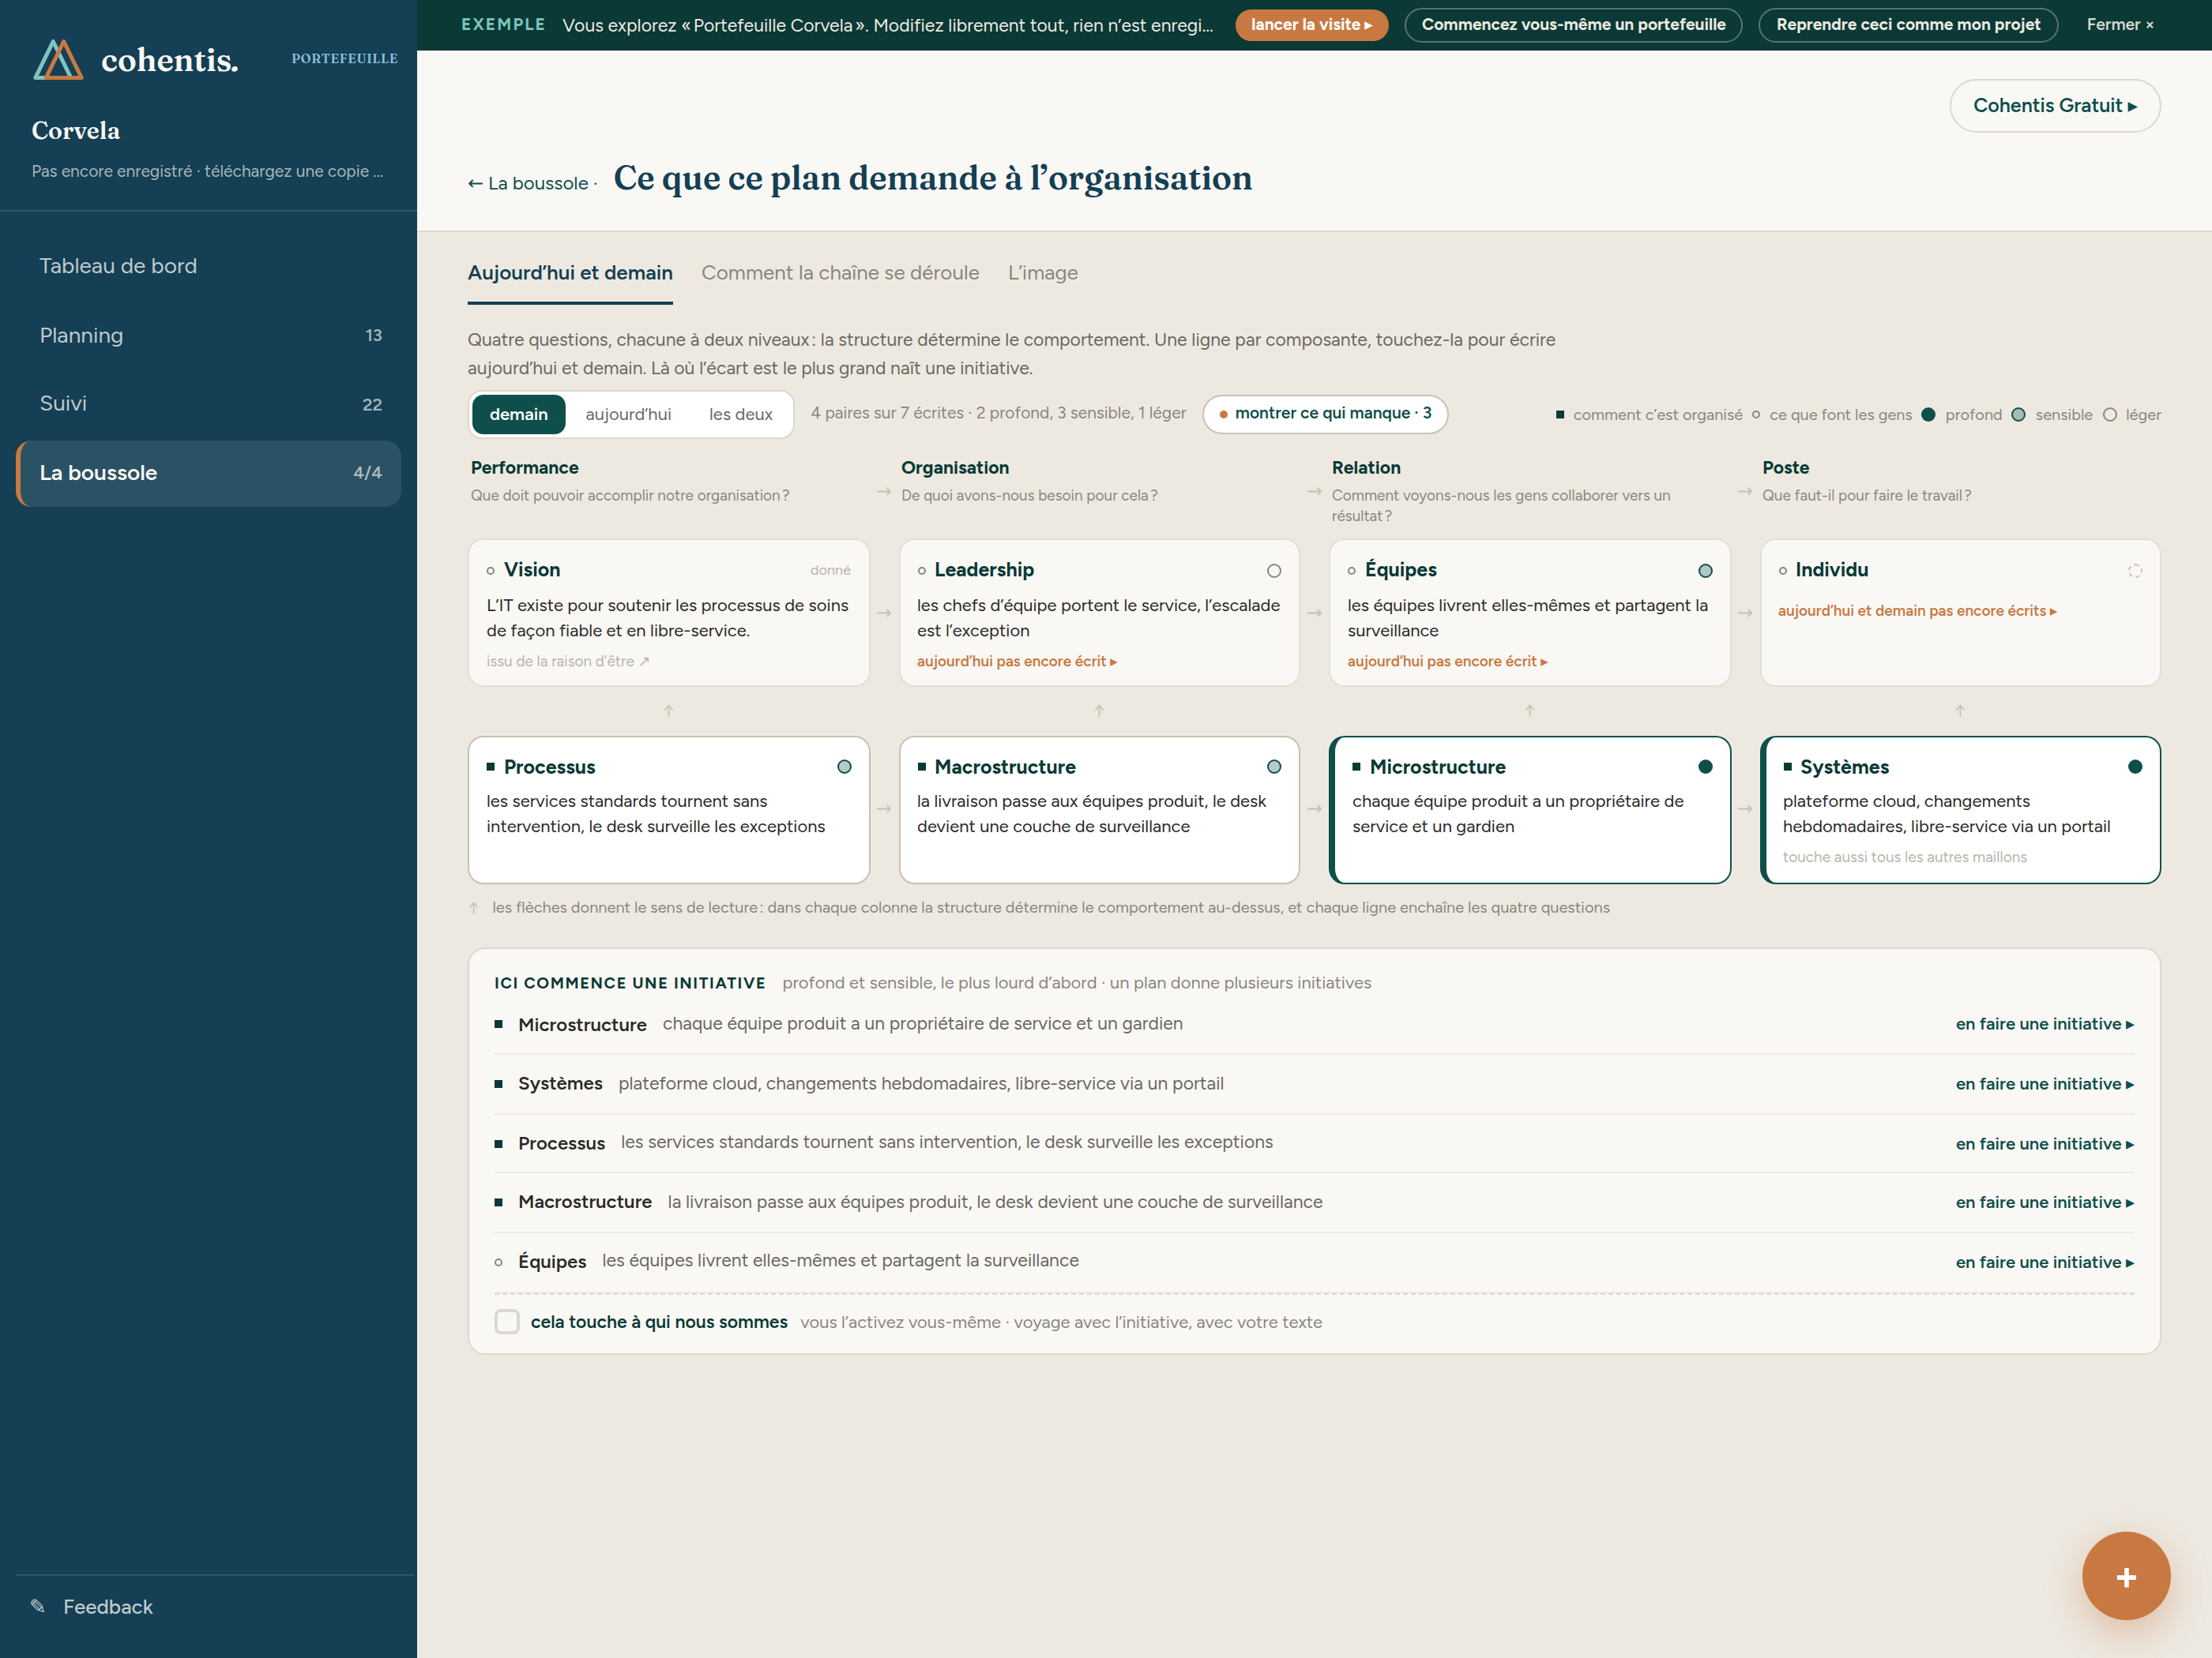Click the Équipes card level circle
Image resolution: width=2212 pixels, height=1658 pixels.
point(1705,571)
